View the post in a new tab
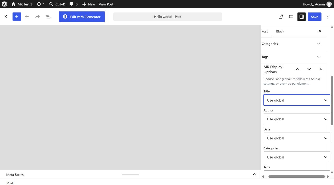The height and width of the screenshot is (185, 334). [281, 17]
